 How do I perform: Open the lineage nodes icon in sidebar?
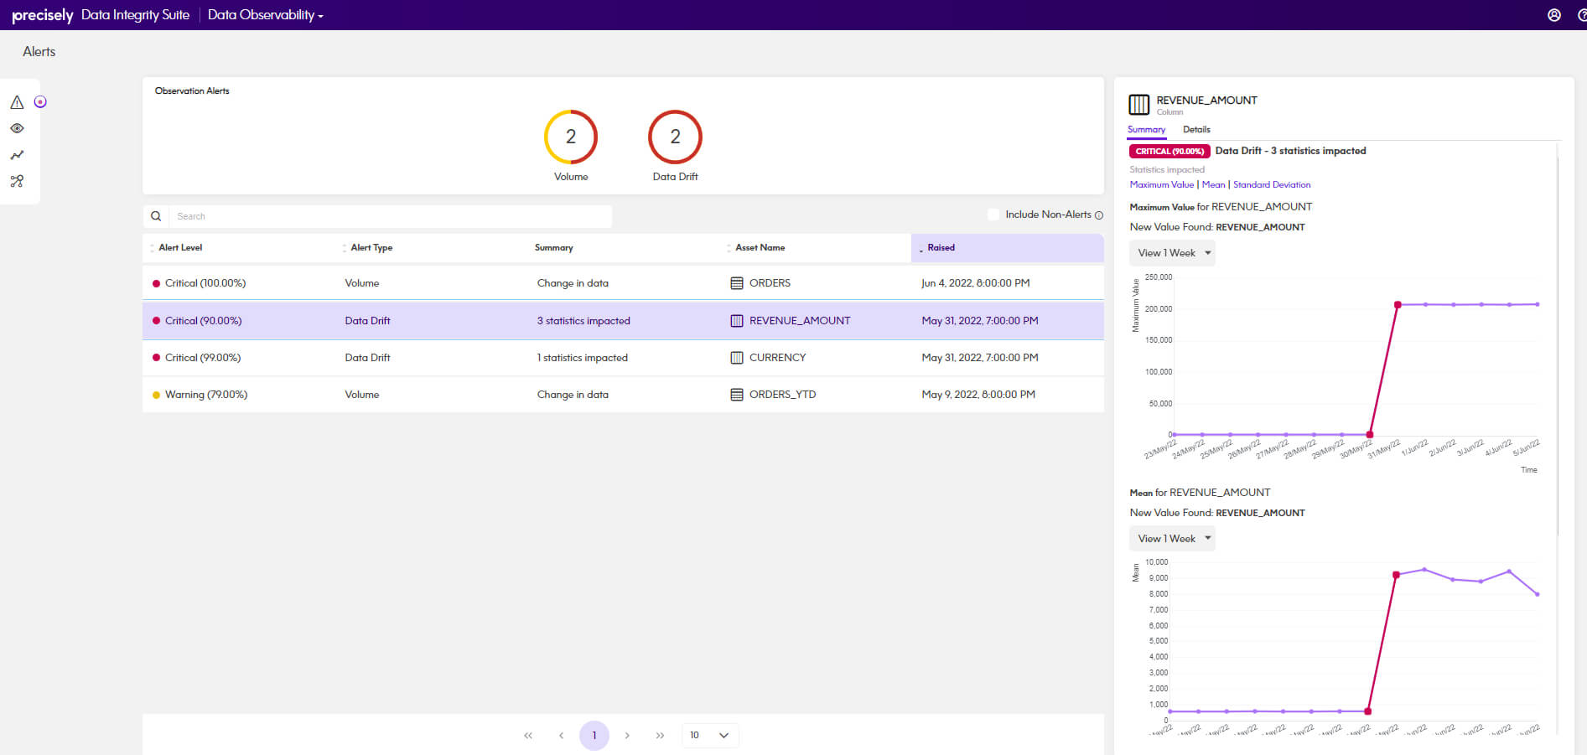[x=17, y=181]
